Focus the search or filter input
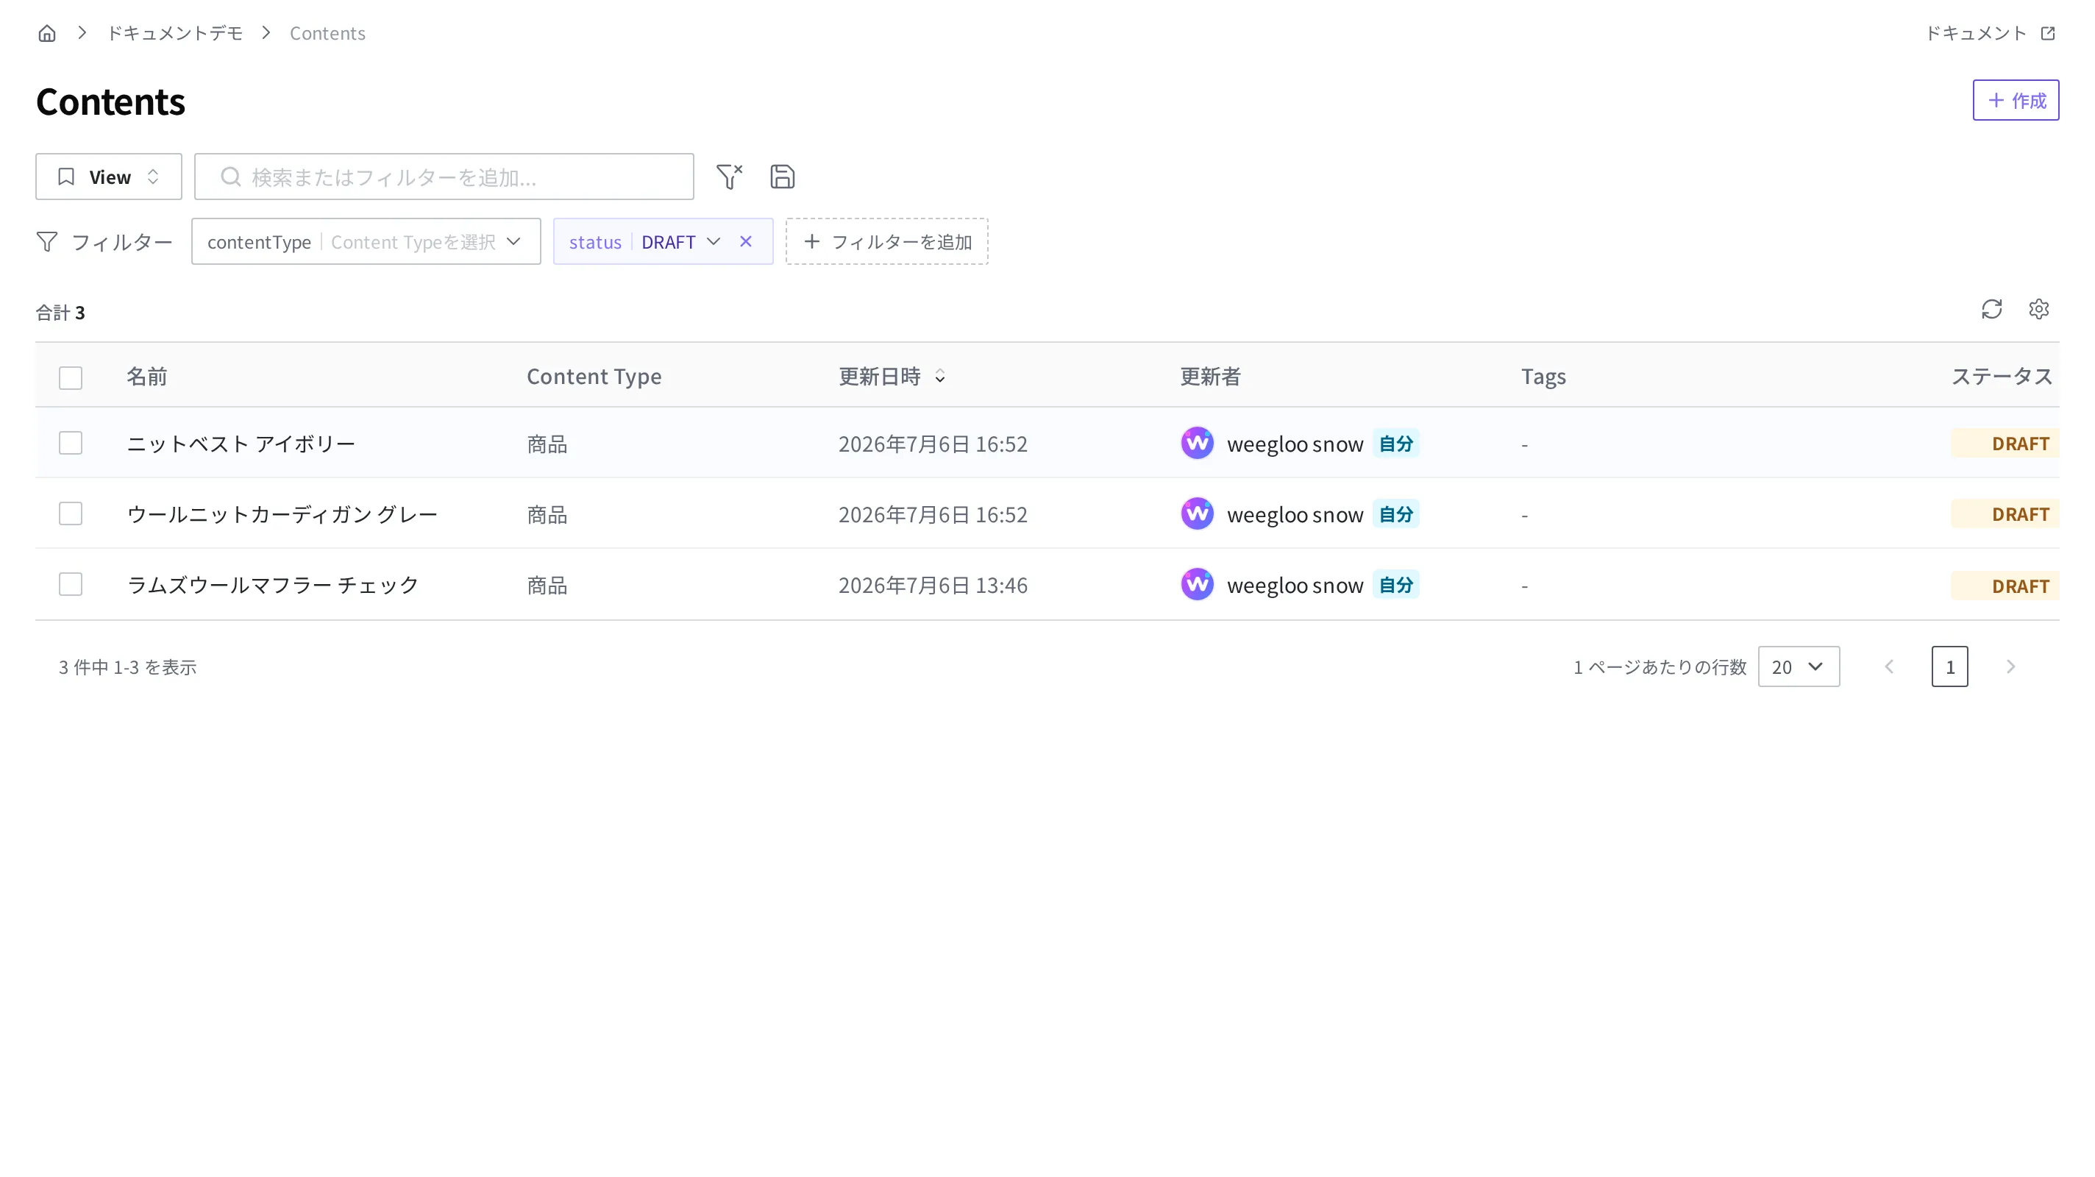The image size is (2095, 1177). (444, 177)
